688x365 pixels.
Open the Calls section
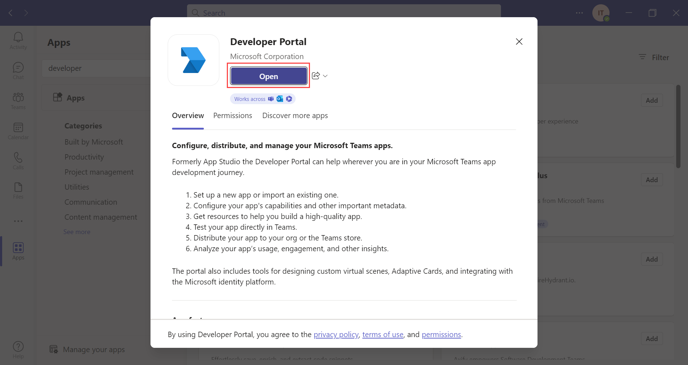pos(18,160)
